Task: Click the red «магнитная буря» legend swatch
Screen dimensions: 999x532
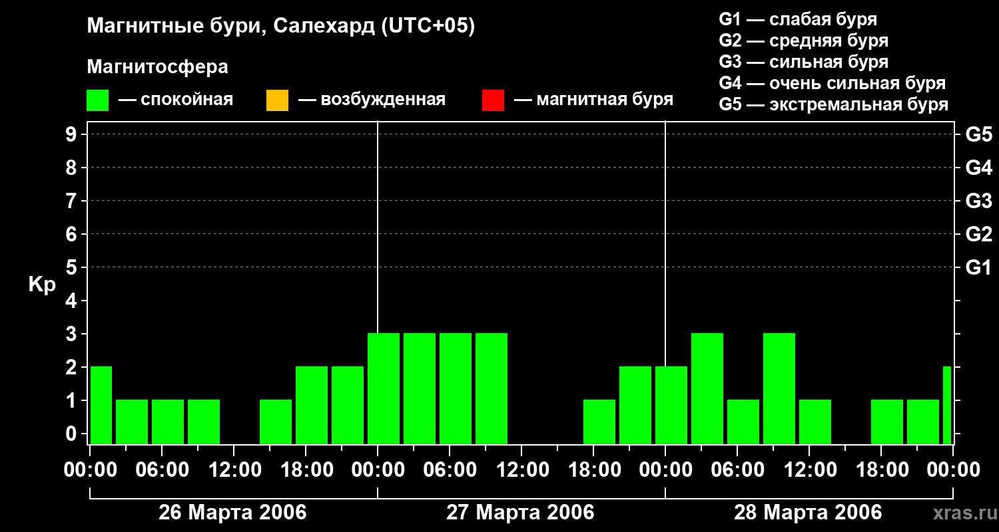Action: [x=493, y=100]
